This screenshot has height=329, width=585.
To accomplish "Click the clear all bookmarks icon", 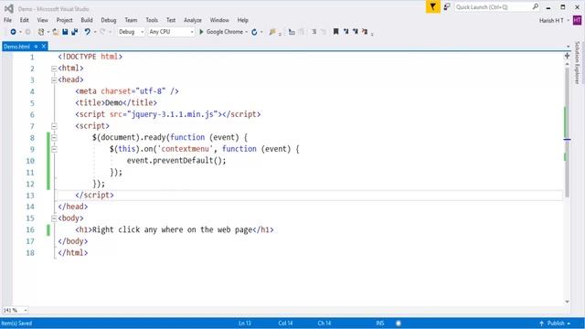I will (365, 32).
